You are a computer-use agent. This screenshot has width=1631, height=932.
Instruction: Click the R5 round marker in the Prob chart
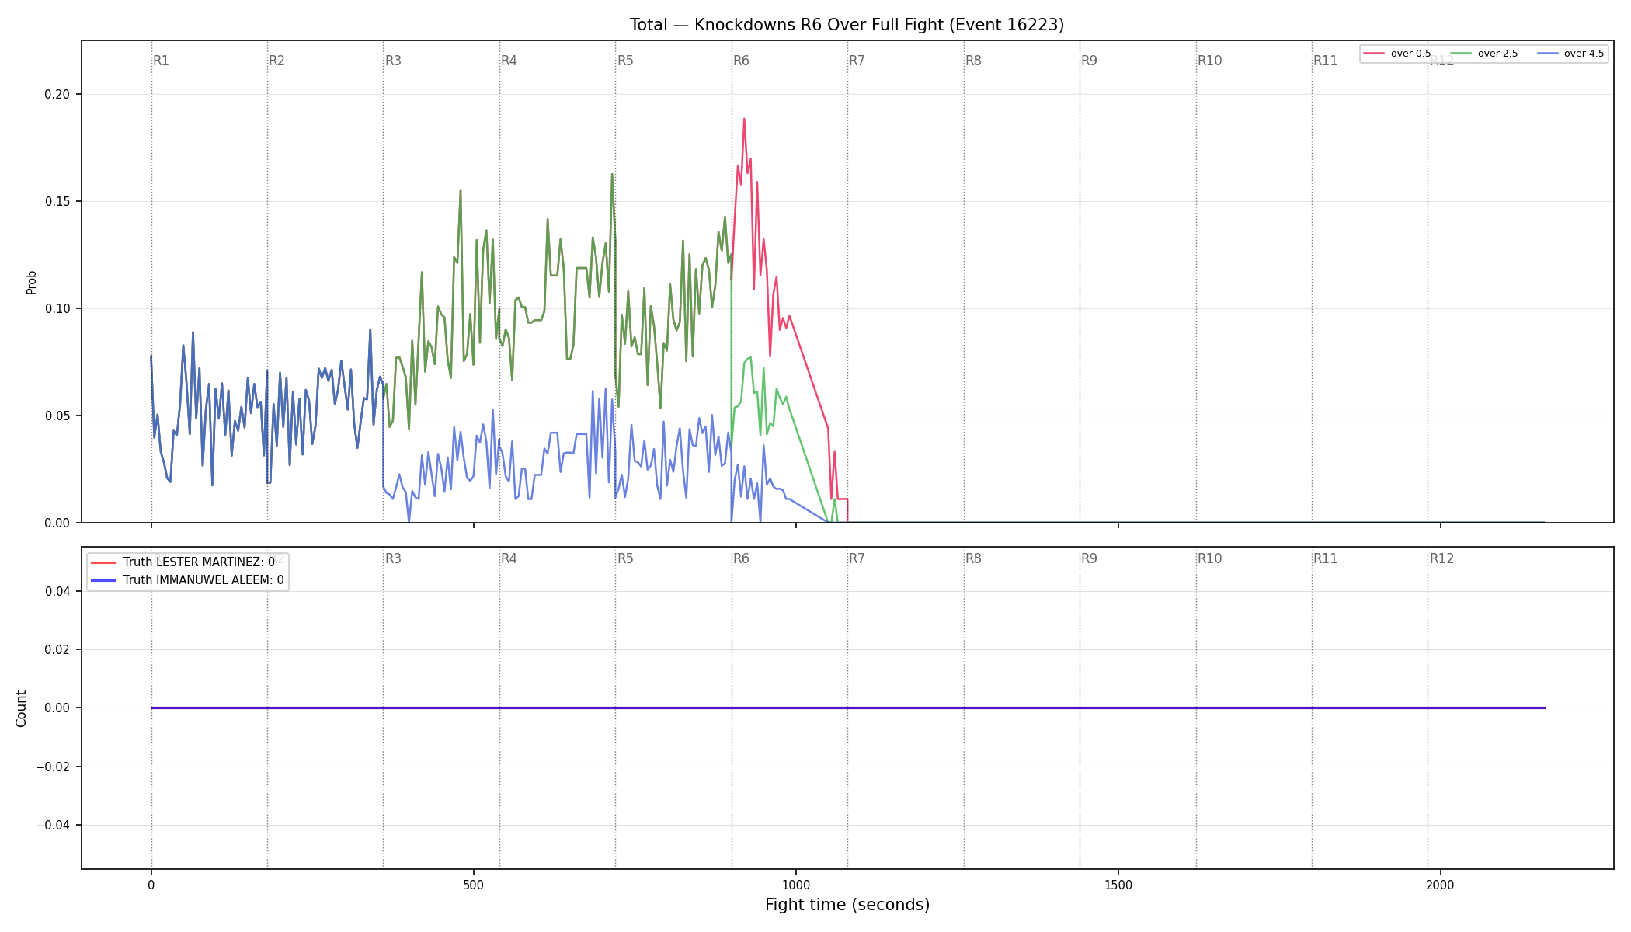point(625,61)
